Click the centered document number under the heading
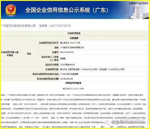Viewport: 150px width, 129px height. tap(73, 89)
